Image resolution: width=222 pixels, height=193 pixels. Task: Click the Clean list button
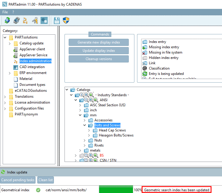(46, 180)
